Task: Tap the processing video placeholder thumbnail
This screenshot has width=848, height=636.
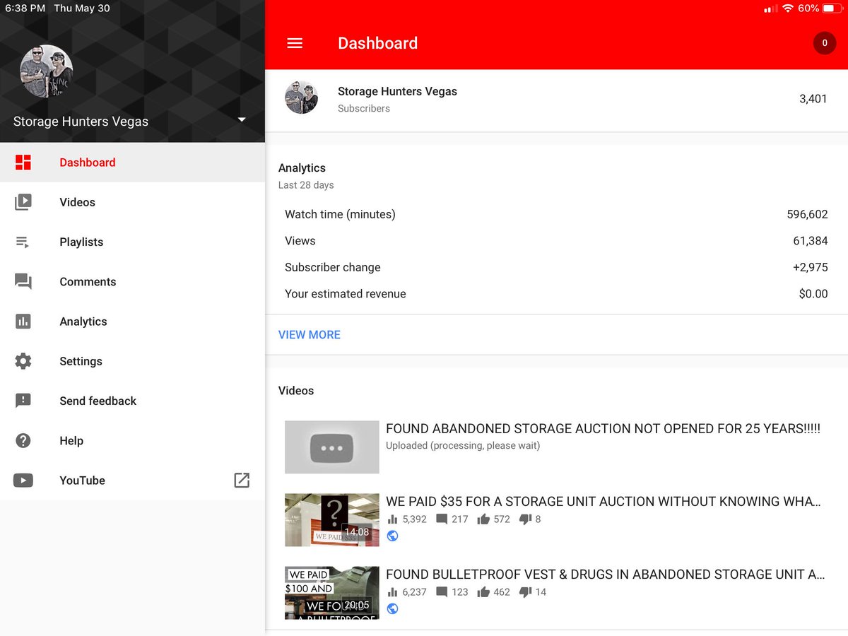Action: click(332, 447)
